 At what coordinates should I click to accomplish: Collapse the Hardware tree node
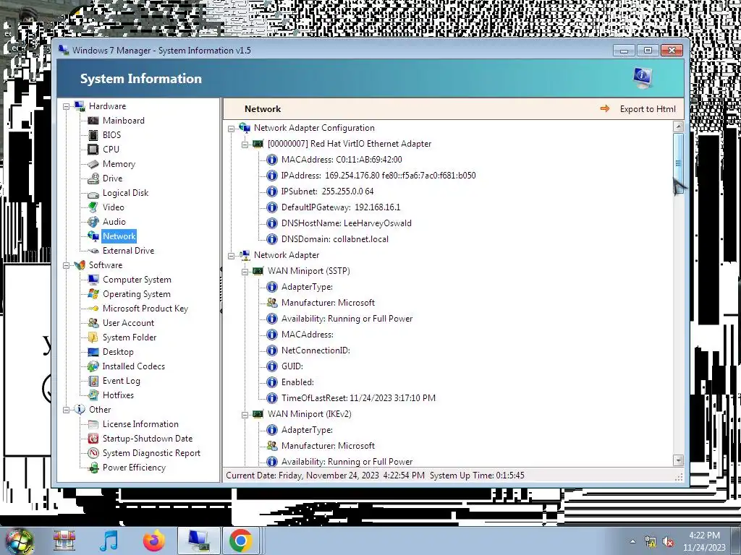click(66, 106)
